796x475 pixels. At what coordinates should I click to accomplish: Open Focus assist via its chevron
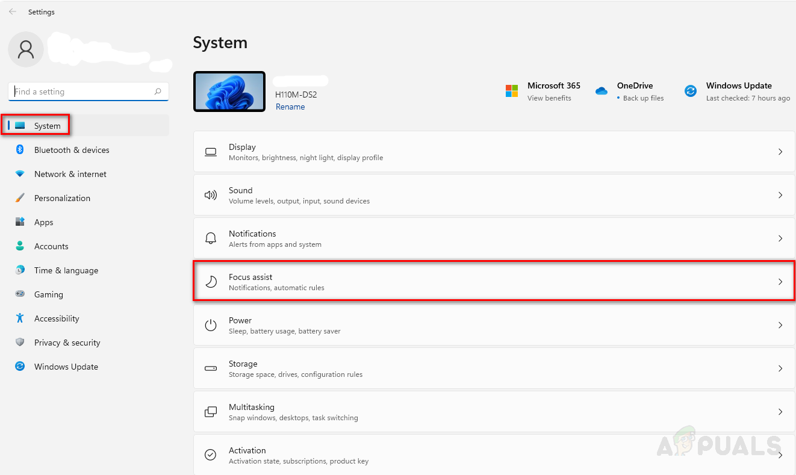click(780, 282)
